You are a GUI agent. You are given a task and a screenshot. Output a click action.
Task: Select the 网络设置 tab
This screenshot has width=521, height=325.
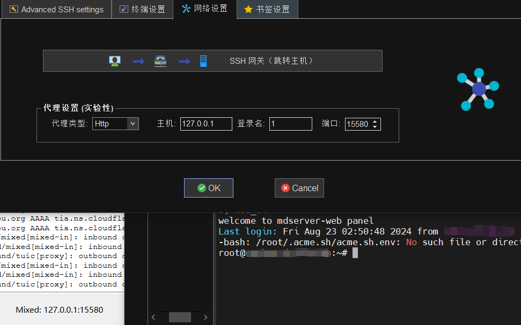click(204, 9)
